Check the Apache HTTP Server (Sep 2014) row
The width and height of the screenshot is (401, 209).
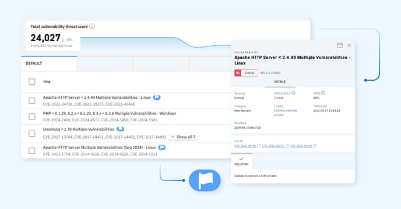point(32,150)
